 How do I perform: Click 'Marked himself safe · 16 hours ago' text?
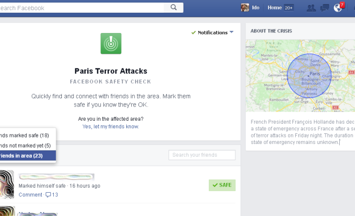click(x=59, y=186)
